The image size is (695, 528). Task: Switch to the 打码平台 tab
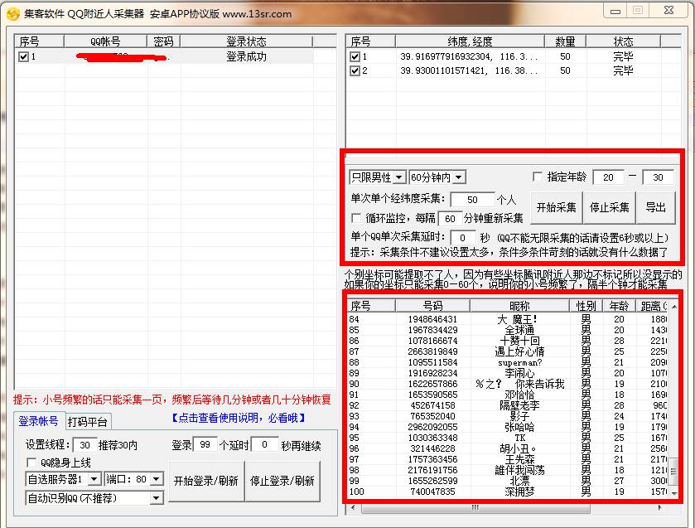pyautogui.click(x=88, y=422)
